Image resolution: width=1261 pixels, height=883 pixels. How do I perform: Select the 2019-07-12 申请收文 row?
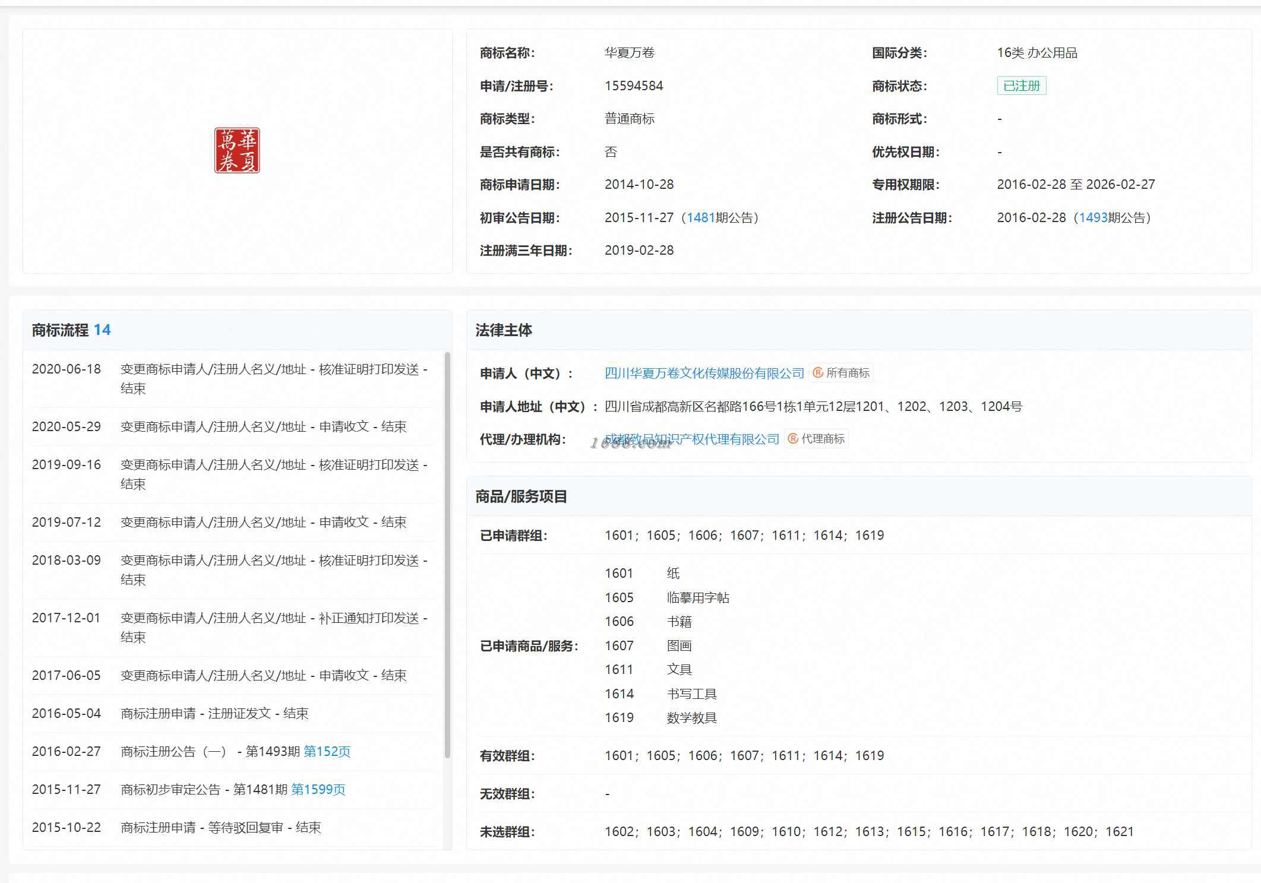pos(233,522)
